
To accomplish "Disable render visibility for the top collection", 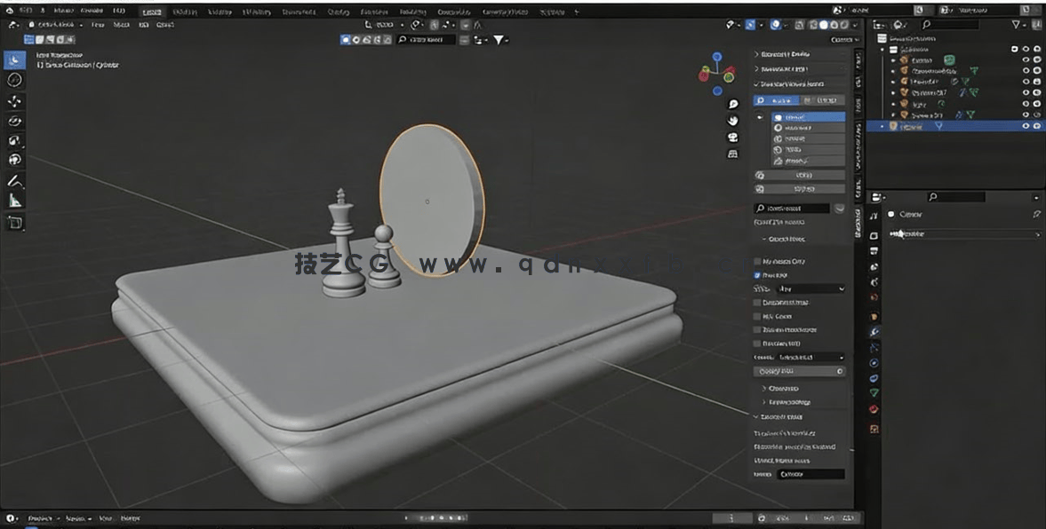I will pyautogui.click(x=1036, y=49).
